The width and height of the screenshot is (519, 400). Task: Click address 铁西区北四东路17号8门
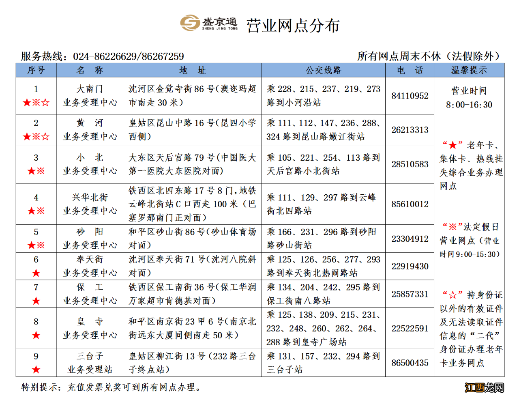[192, 204]
